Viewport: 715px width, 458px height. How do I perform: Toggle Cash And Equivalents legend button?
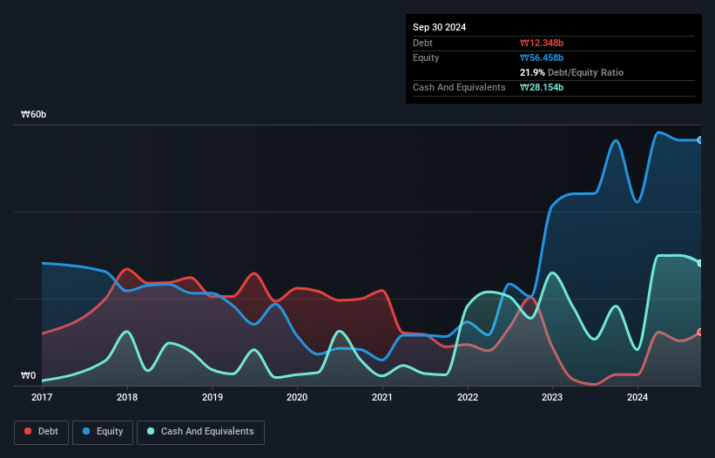click(x=200, y=432)
